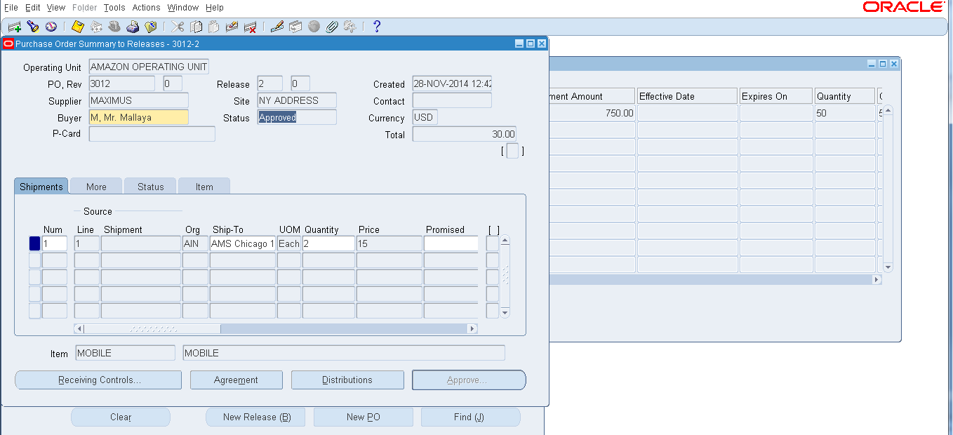The image size is (953, 435).
Task: Click the Clear Record eraser icon
Action: coord(232,27)
